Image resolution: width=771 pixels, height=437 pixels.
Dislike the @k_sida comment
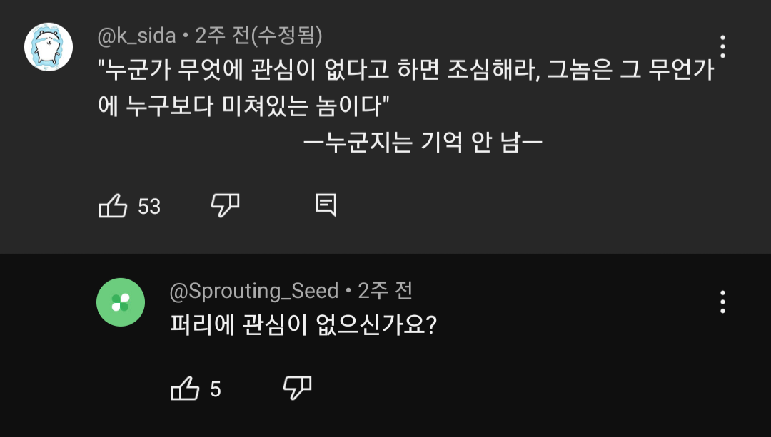pyautogui.click(x=225, y=206)
